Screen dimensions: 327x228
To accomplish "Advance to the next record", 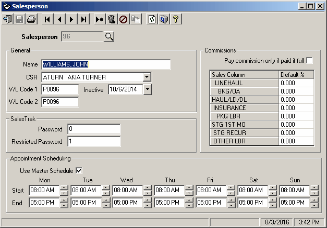I will 71,20.
